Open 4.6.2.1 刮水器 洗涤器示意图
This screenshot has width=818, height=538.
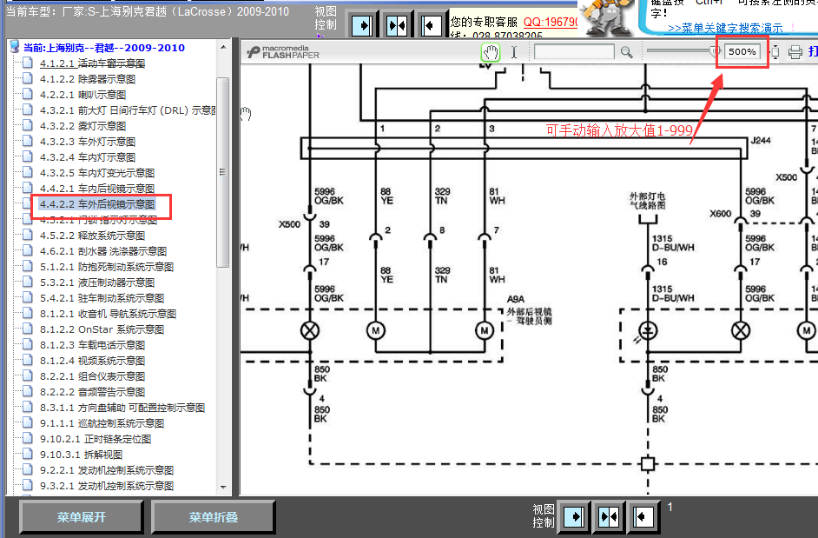pyautogui.click(x=103, y=251)
